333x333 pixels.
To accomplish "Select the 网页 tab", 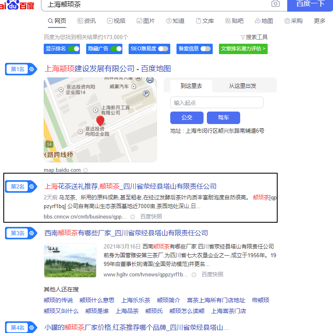I will (57, 21).
